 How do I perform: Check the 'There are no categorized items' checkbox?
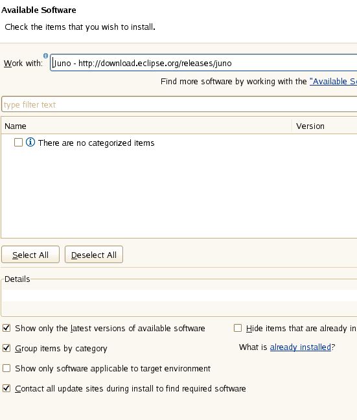point(18,142)
